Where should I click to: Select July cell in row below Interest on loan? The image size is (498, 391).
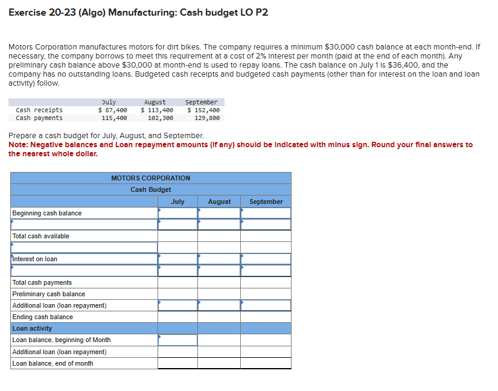(177, 271)
